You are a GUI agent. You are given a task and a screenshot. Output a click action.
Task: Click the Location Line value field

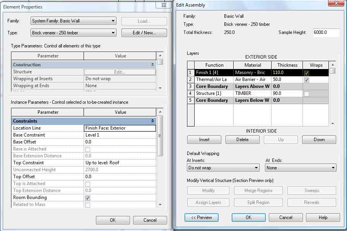point(120,128)
